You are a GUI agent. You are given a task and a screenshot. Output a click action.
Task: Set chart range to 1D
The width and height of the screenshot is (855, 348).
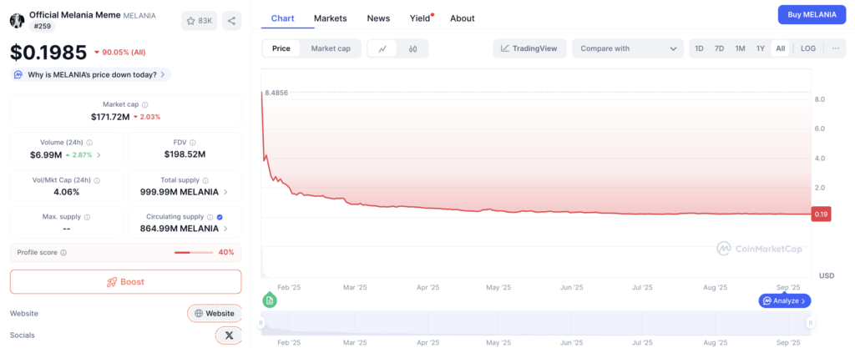click(699, 48)
